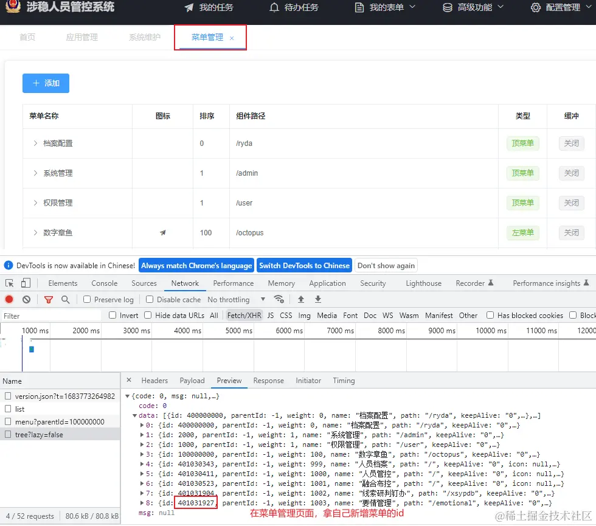
Task: Expand data item 0 档案配置
Action: (142, 425)
